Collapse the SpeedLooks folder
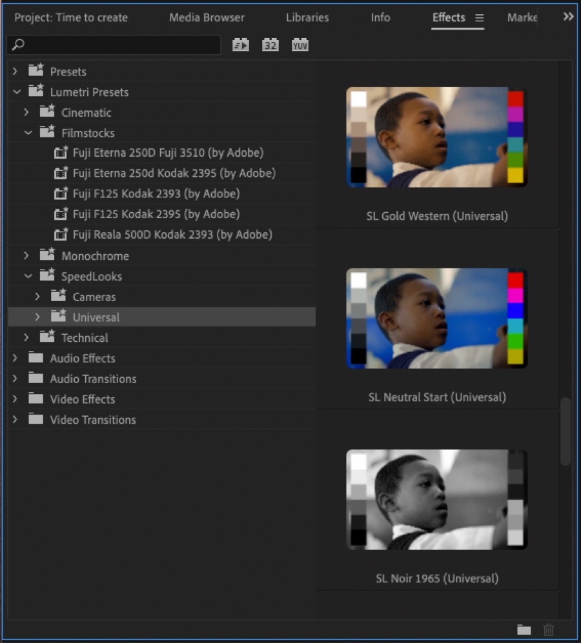 [28, 277]
